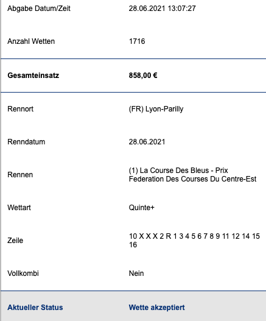Click the bet count value 1716
Screen dimensions: 266x321
click(137, 41)
